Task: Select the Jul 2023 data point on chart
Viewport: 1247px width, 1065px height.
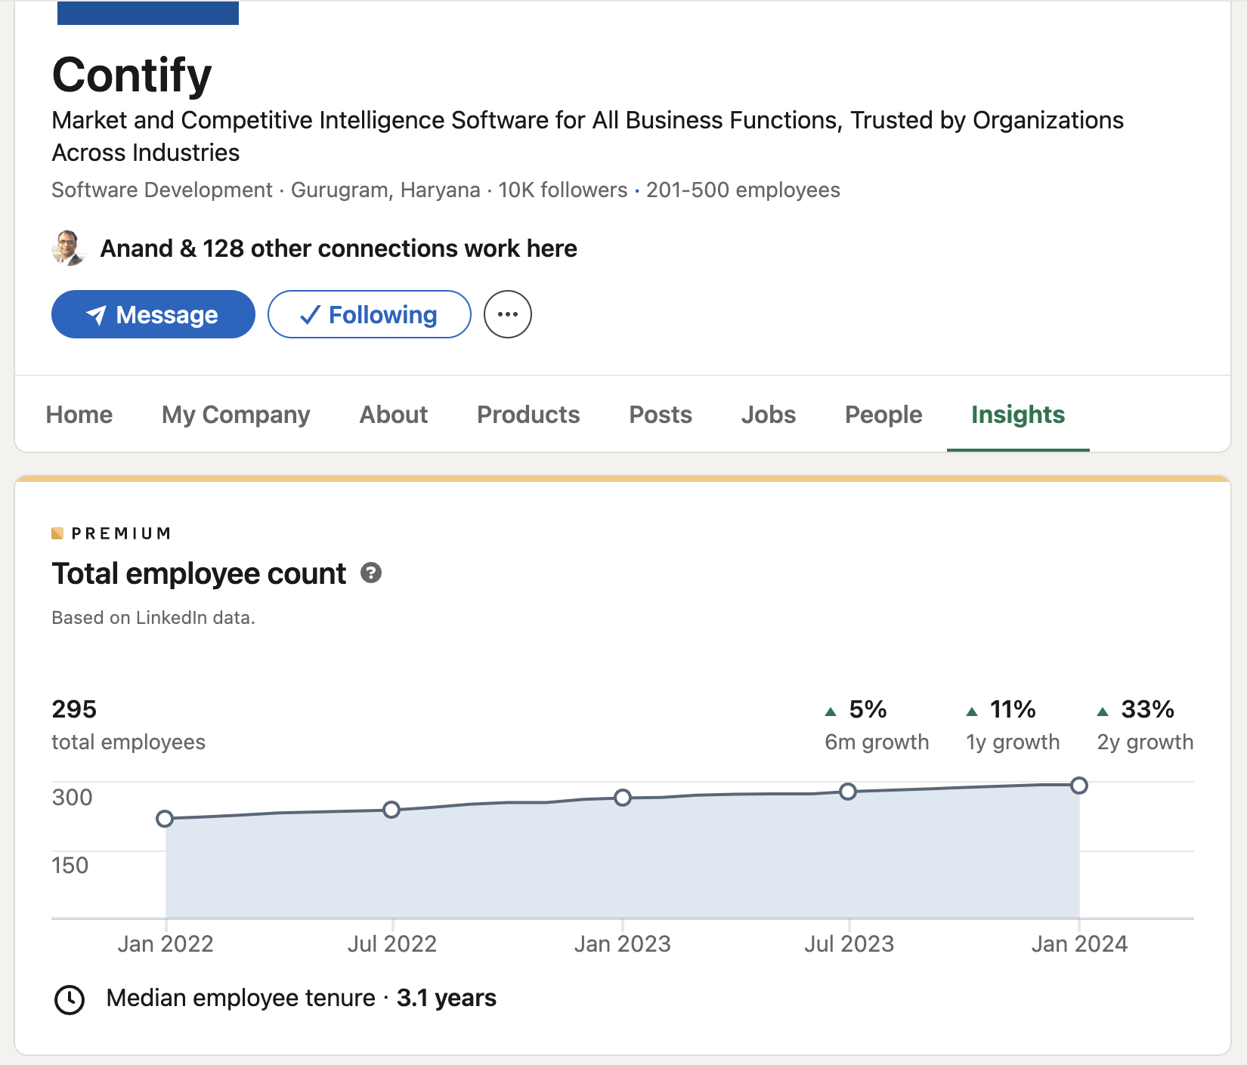Action: point(848,792)
